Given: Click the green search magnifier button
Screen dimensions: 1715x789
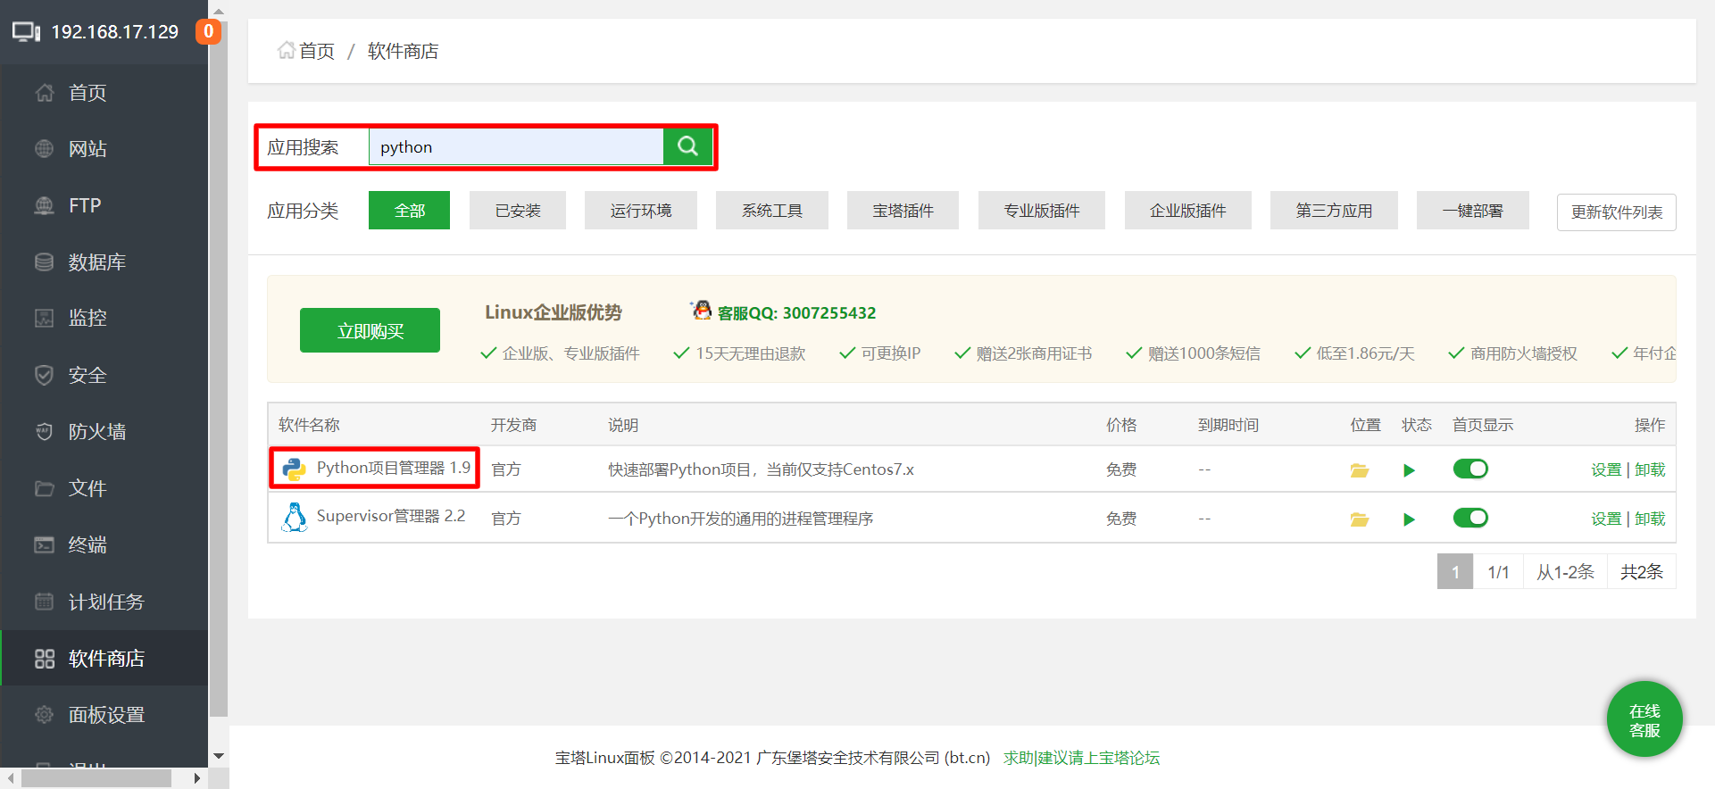Looking at the screenshot, I should click(x=687, y=146).
